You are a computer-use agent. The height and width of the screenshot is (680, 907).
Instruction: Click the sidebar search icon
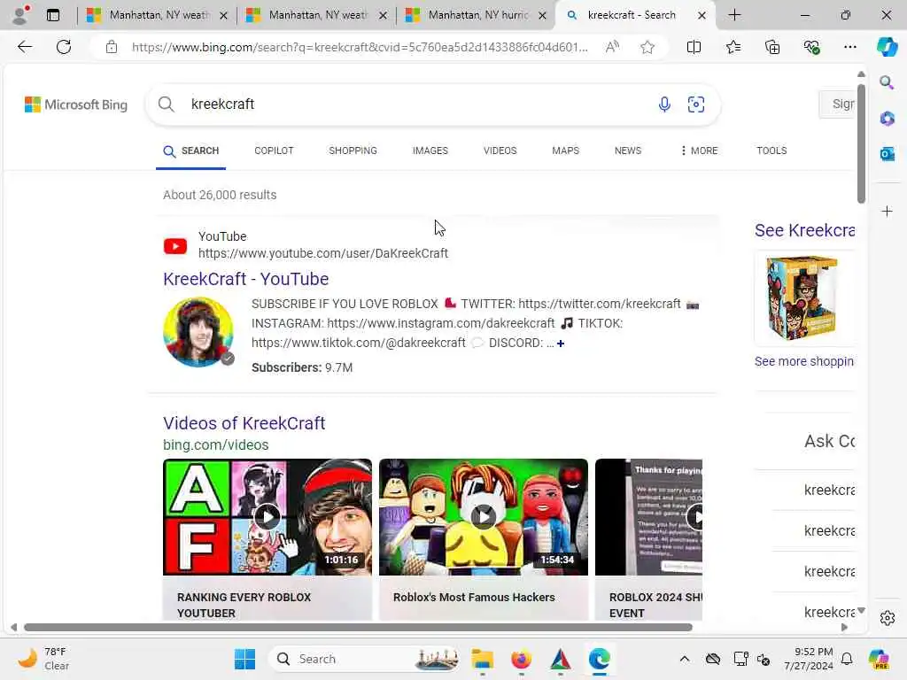coord(887,82)
